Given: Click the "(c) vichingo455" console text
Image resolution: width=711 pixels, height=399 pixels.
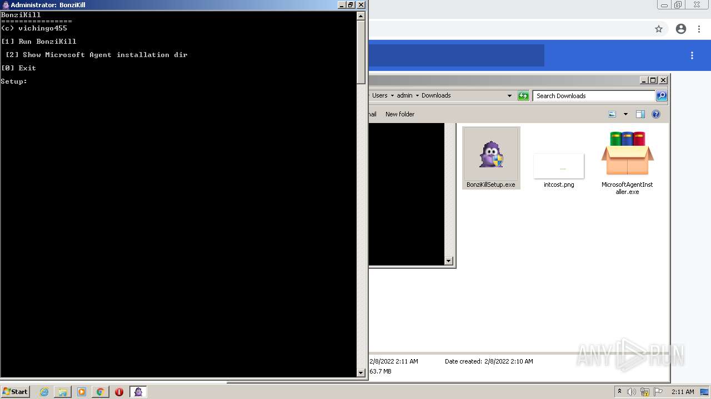Looking at the screenshot, I should (34, 28).
